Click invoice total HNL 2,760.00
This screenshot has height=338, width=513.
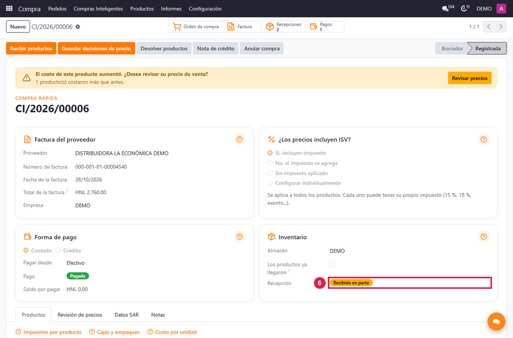[91, 193]
